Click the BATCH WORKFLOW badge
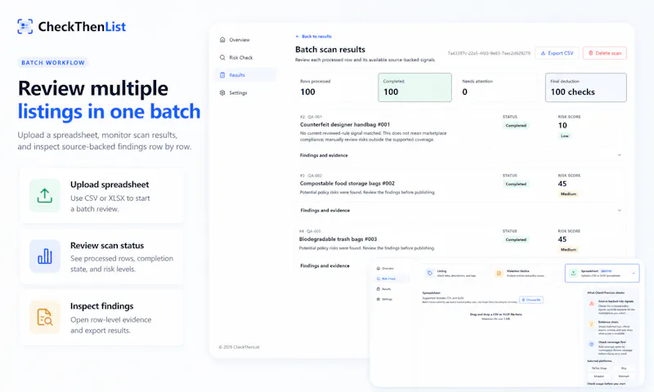 (53, 63)
